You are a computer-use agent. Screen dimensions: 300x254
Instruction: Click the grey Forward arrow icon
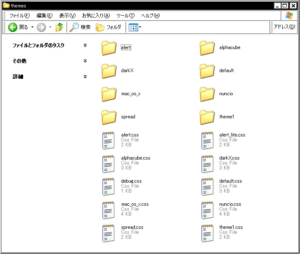(x=41, y=27)
